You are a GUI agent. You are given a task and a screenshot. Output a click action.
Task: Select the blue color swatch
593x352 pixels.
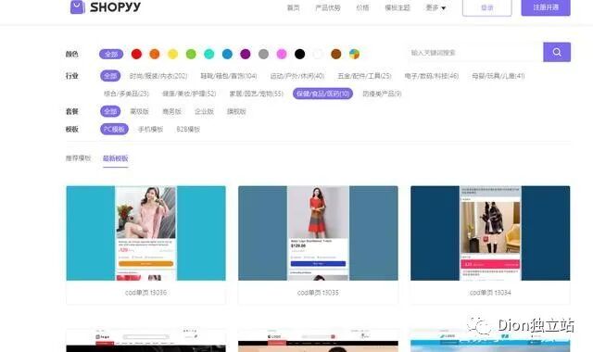tap(227, 54)
